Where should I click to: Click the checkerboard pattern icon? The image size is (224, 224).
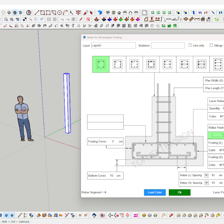25,19
